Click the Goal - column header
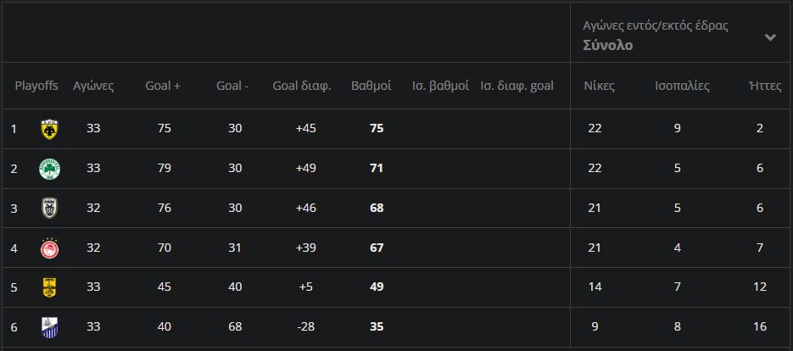The height and width of the screenshot is (351, 793). point(232,86)
